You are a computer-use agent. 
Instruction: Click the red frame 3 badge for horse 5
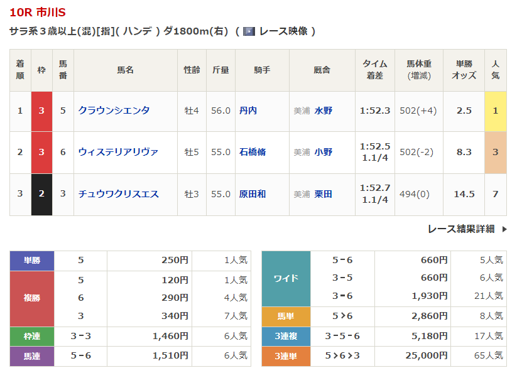coord(41,111)
